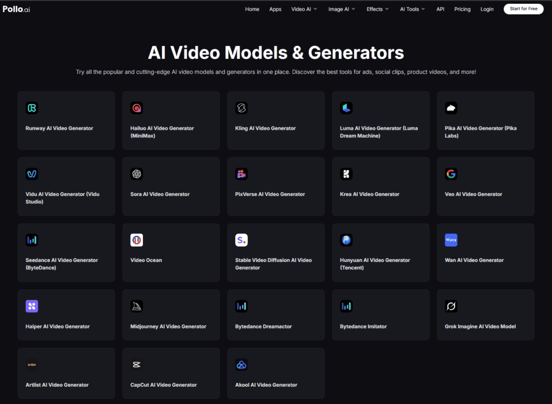Open the Apps nav item
The image size is (552, 404).
click(275, 9)
